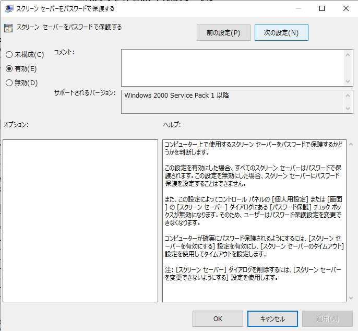Select the 未構成(C) radio button

pyautogui.click(x=9, y=55)
